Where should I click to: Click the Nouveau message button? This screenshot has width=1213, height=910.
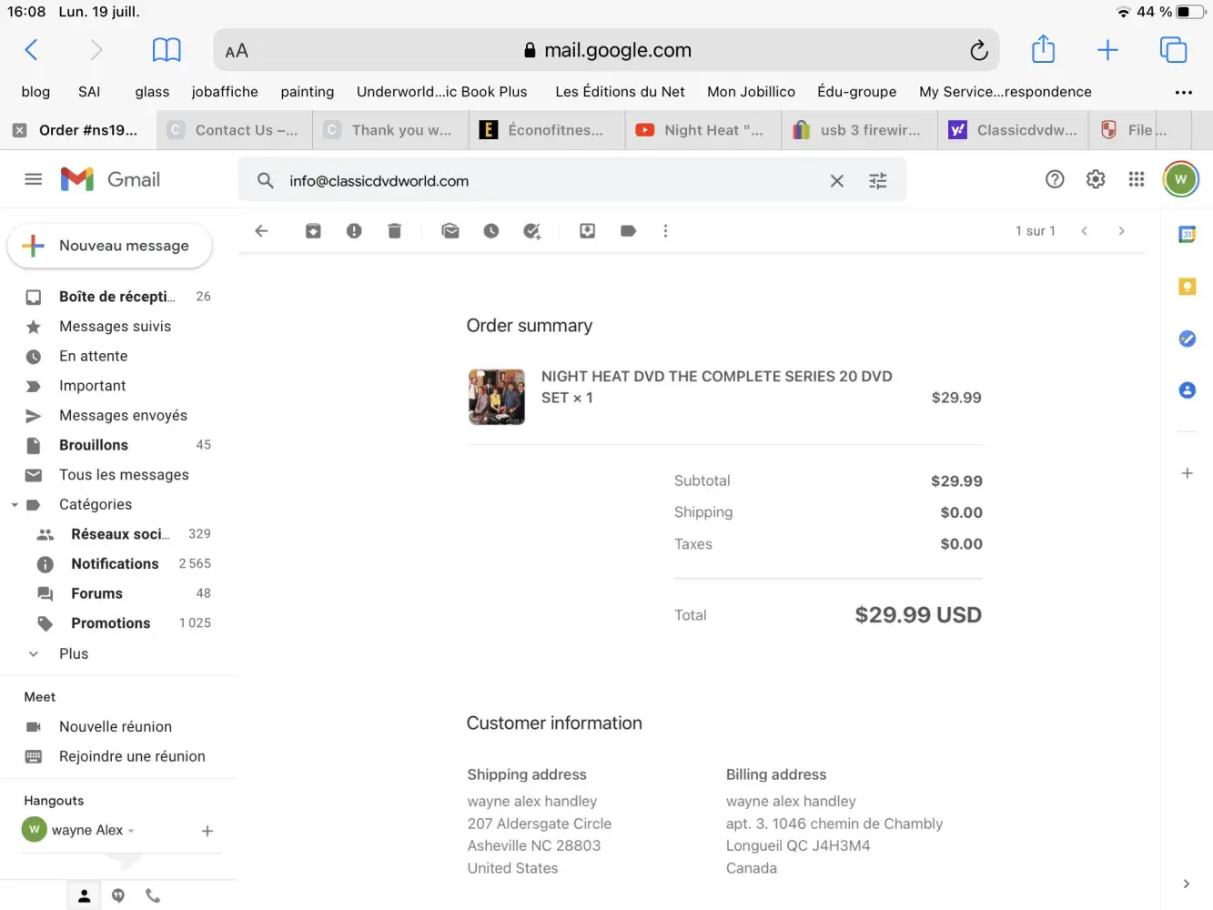click(109, 246)
